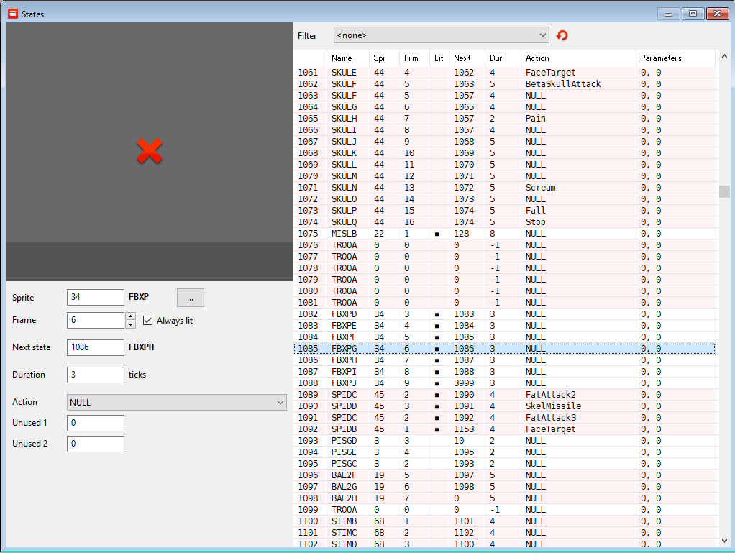The height and width of the screenshot is (553, 735).
Task: Sort by the Dur column header
Action: coord(503,58)
